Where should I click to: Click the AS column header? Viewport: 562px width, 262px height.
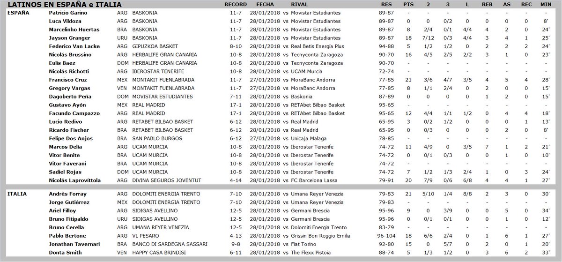coord(508,5)
